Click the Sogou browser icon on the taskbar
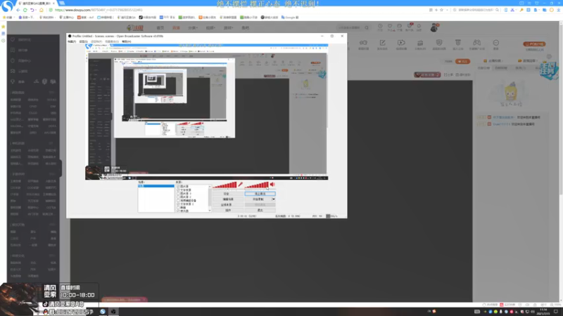 pyautogui.click(x=103, y=311)
